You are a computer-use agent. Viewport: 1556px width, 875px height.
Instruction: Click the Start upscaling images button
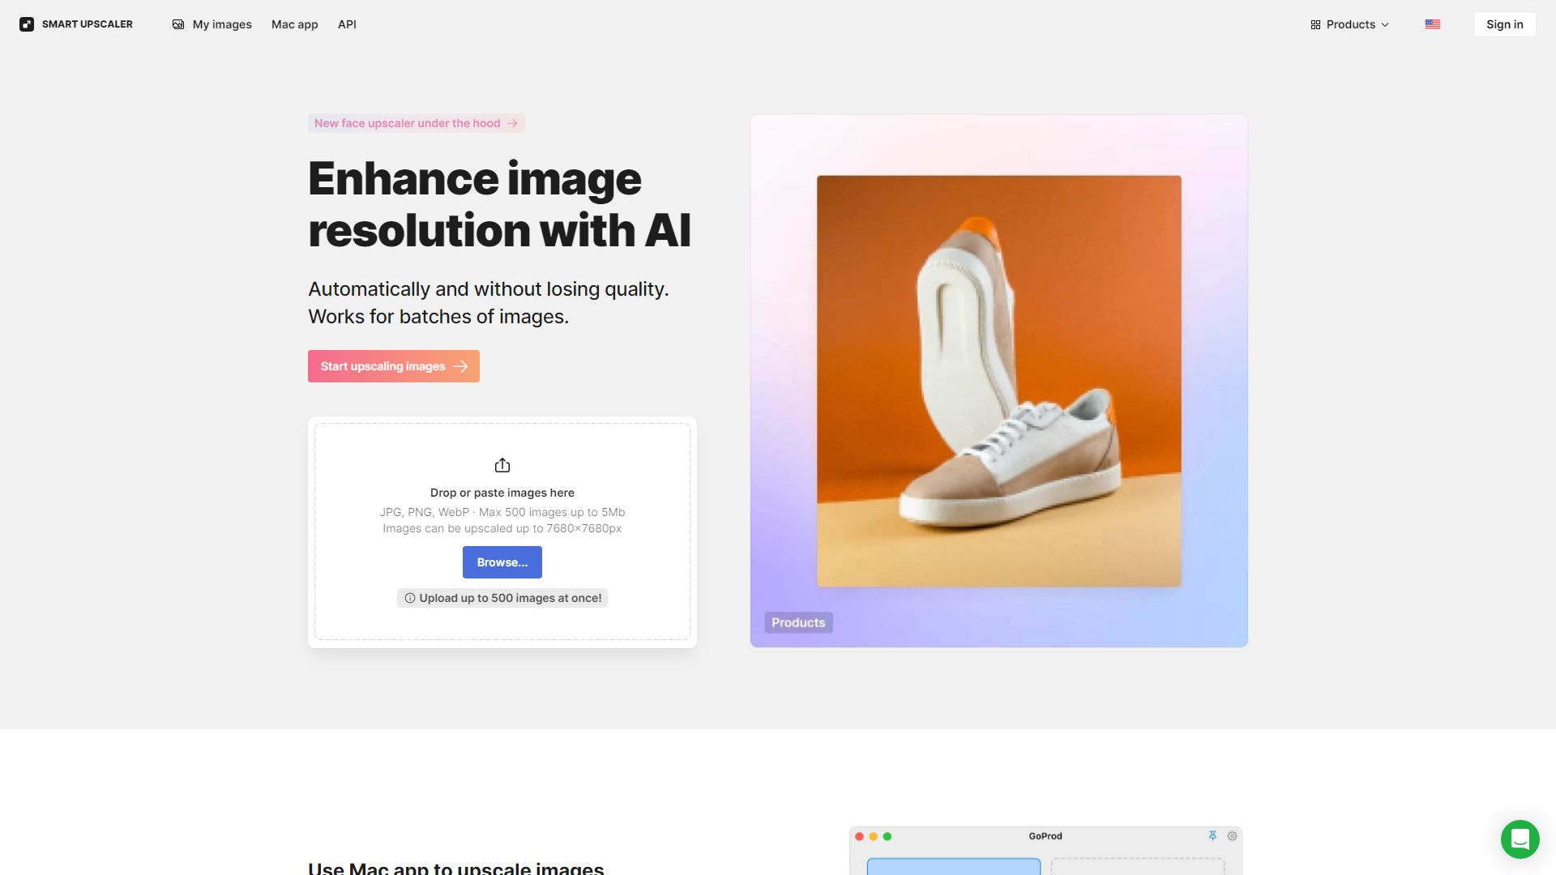pyautogui.click(x=393, y=365)
